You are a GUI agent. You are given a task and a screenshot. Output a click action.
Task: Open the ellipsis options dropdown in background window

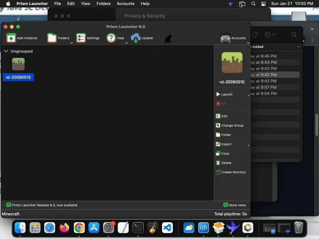click(x=270, y=34)
